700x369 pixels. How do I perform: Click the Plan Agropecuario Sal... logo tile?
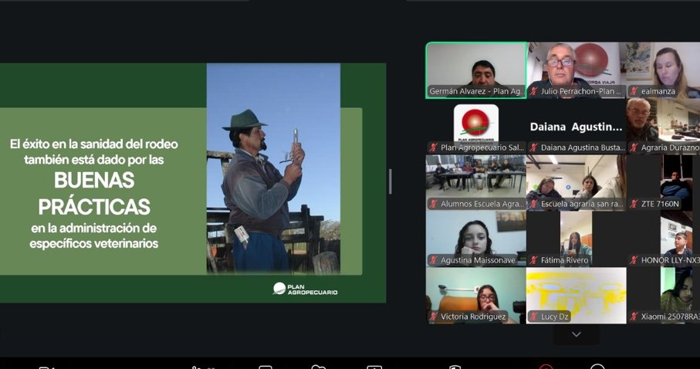(x=476, y=127)
